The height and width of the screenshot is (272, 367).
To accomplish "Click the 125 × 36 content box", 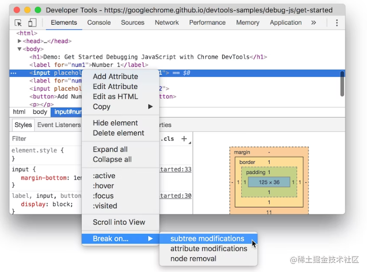I will (269, 182).
